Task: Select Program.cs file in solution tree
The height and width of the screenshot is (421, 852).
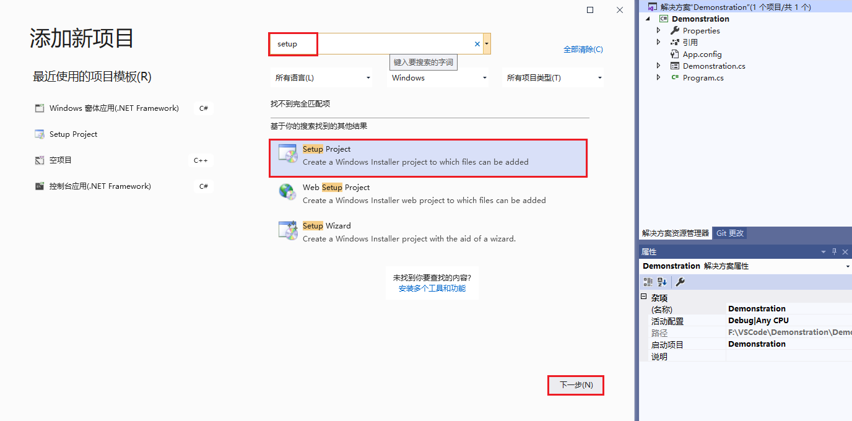Action: [x=703, y=78]
